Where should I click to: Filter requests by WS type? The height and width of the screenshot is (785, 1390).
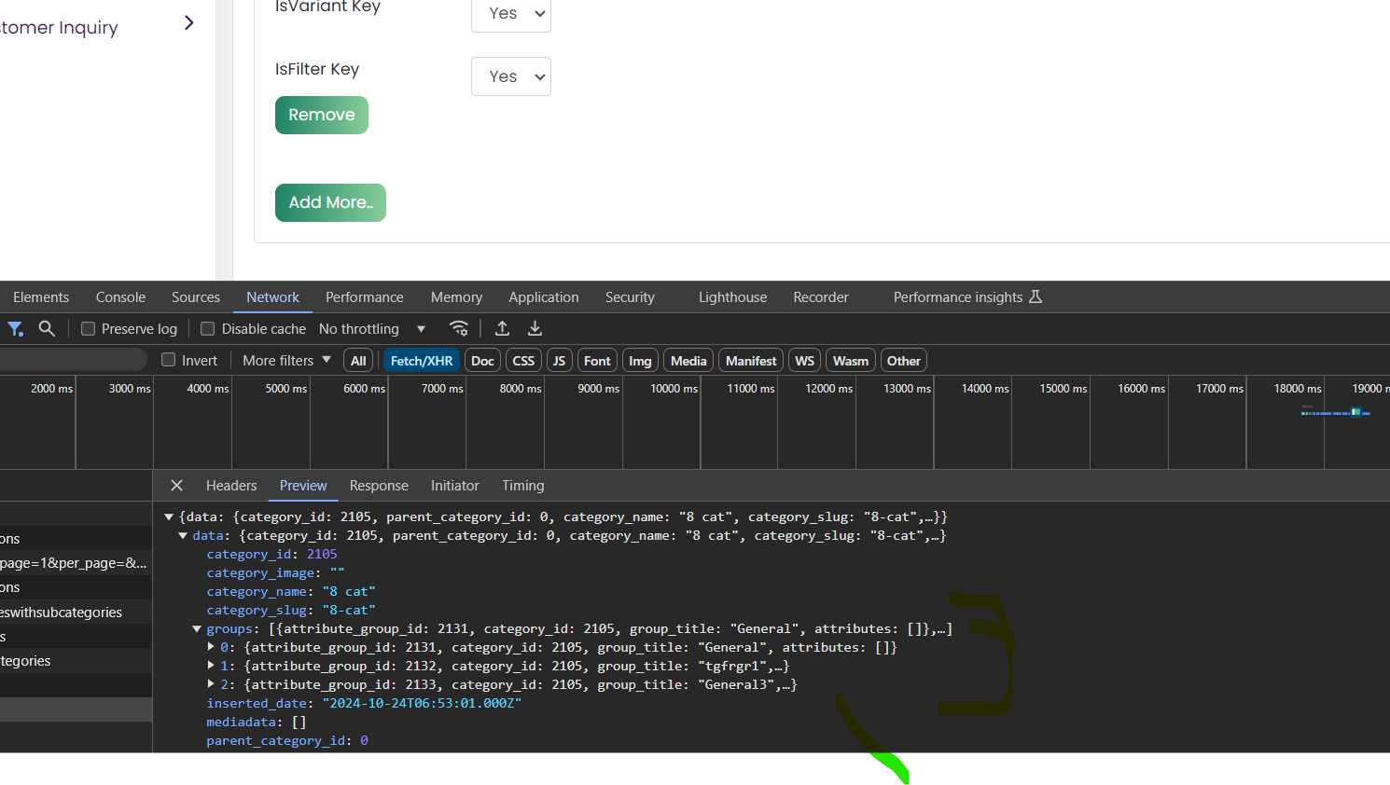804,361
